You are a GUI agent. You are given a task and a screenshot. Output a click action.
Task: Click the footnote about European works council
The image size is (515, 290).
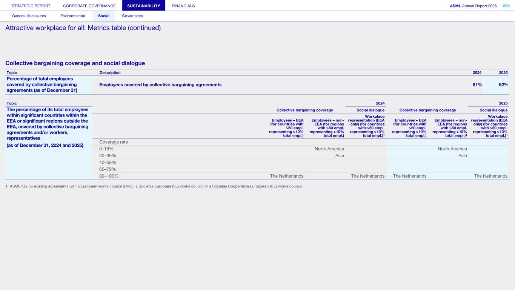pos(154,186)
